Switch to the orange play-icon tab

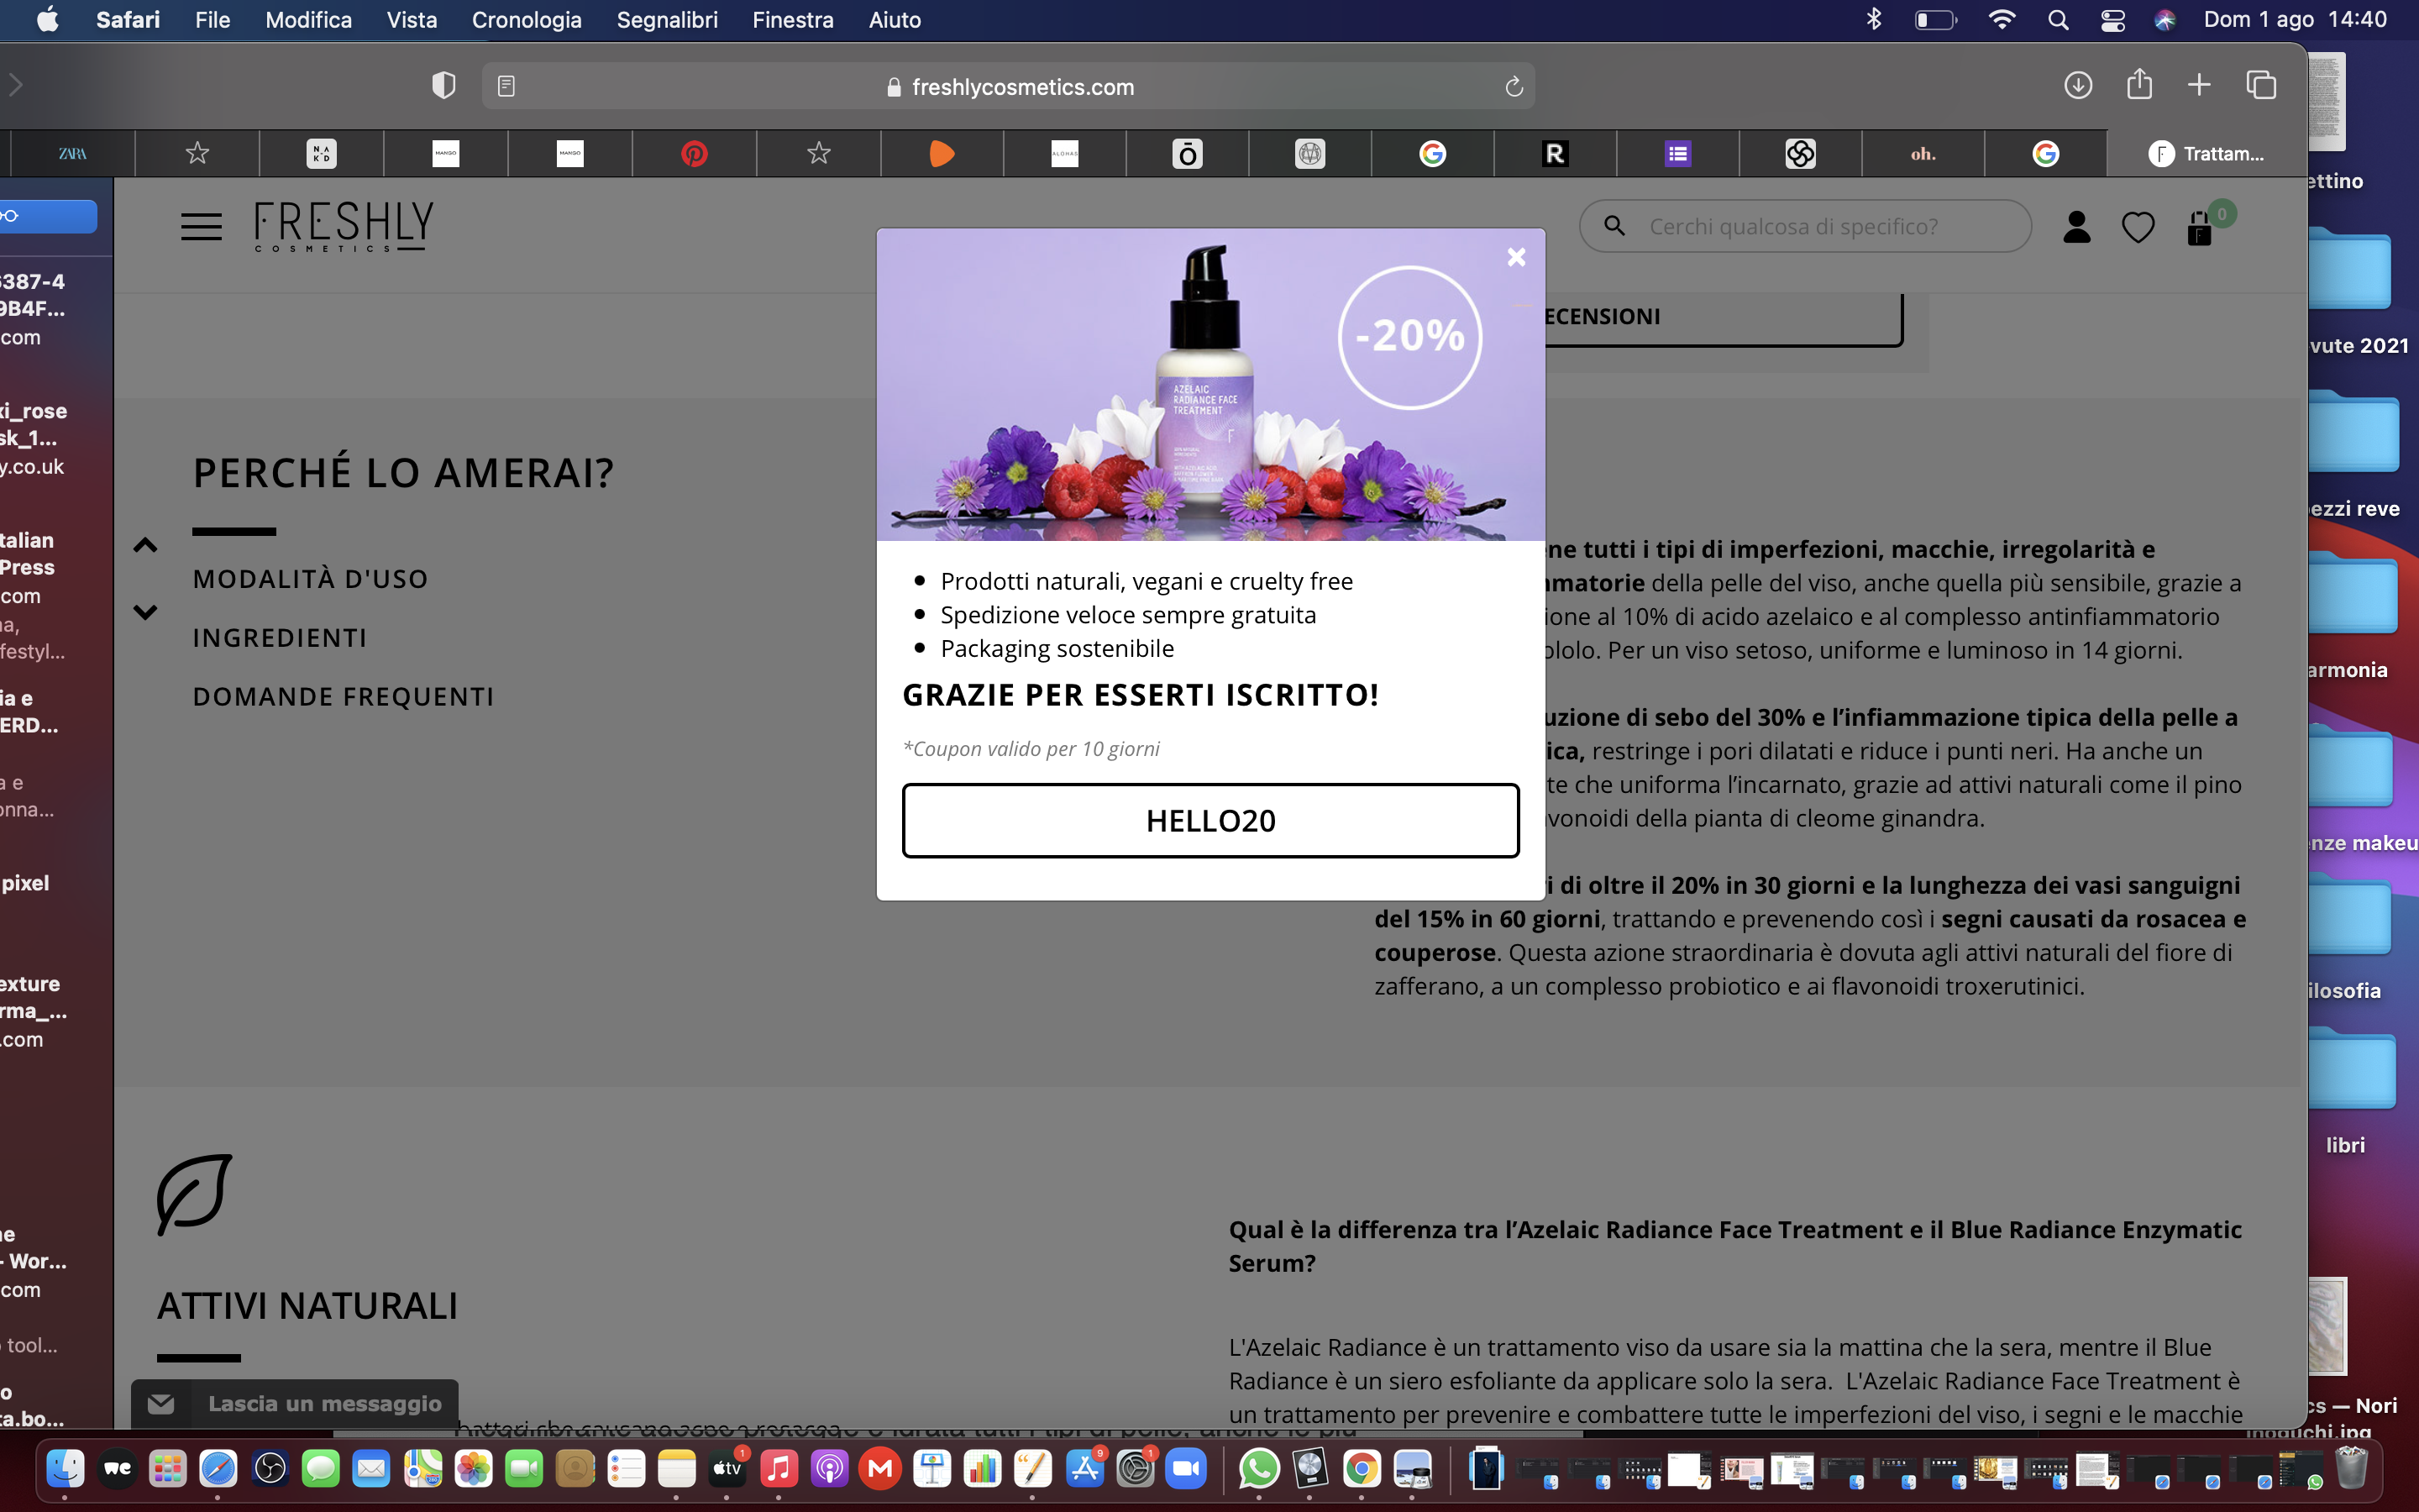click(942, 154)
